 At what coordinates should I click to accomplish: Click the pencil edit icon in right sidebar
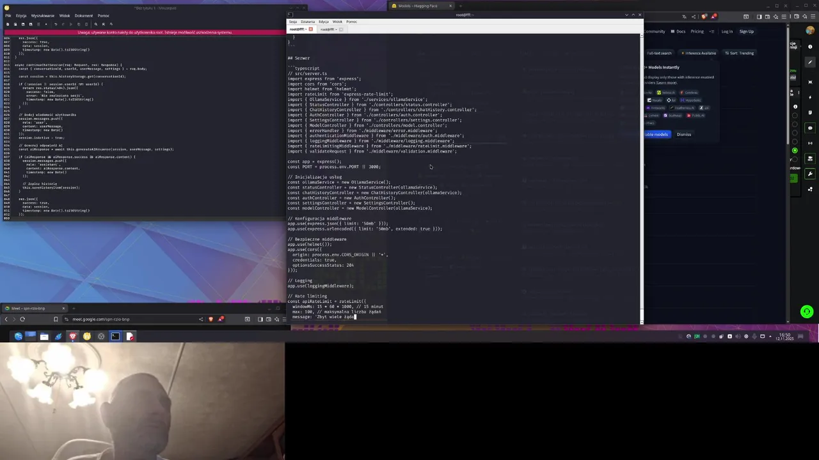(810, 63)
